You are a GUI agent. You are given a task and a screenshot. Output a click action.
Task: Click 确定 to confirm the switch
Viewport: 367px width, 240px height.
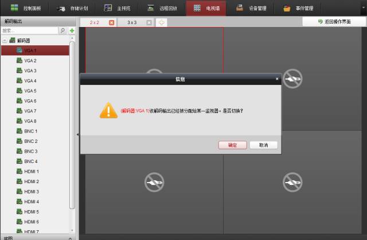[232, 145]
